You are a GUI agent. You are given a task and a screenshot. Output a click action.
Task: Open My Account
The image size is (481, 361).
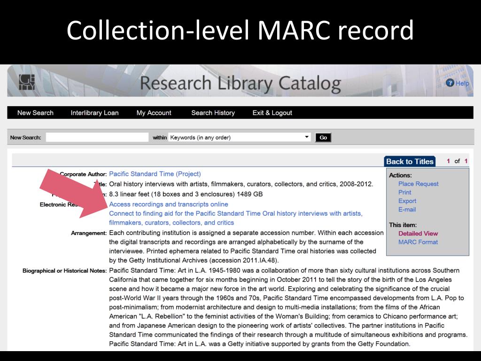tap(154, 113)
